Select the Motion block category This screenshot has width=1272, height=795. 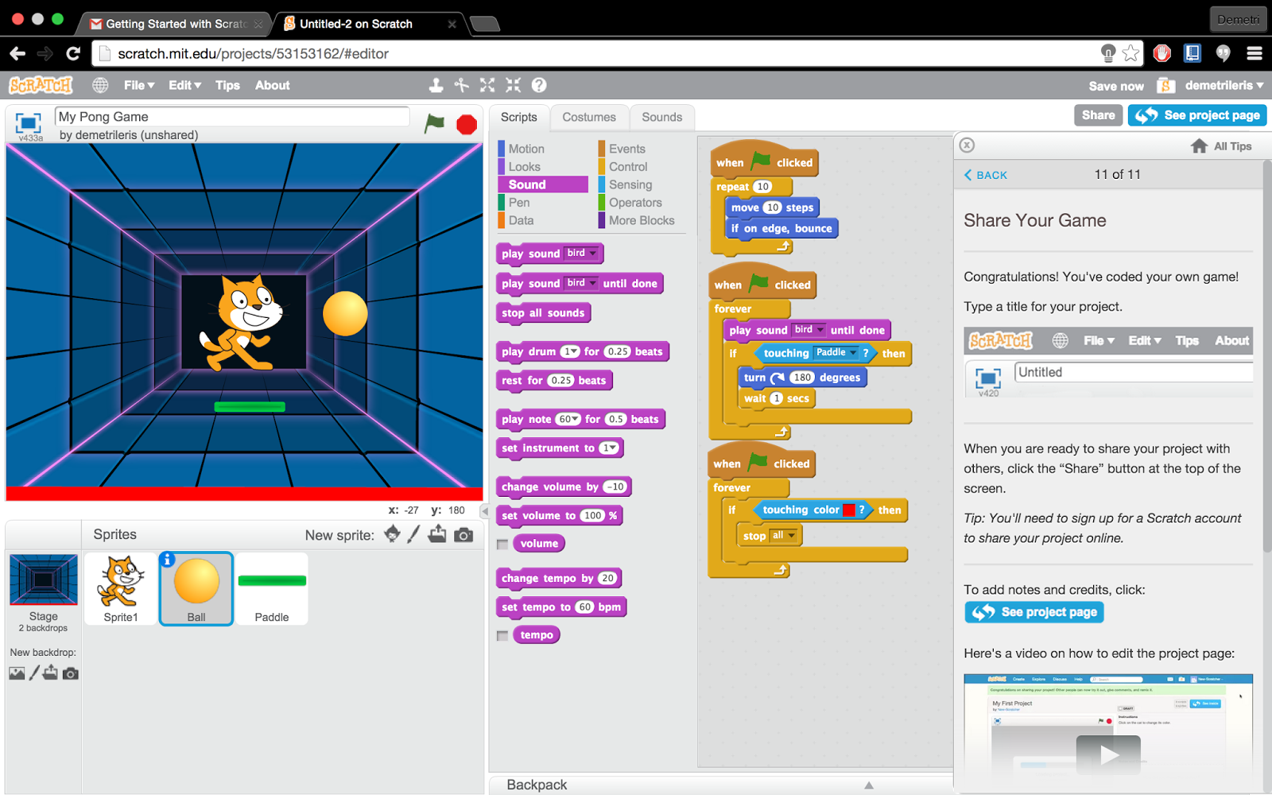pos(526,149)
